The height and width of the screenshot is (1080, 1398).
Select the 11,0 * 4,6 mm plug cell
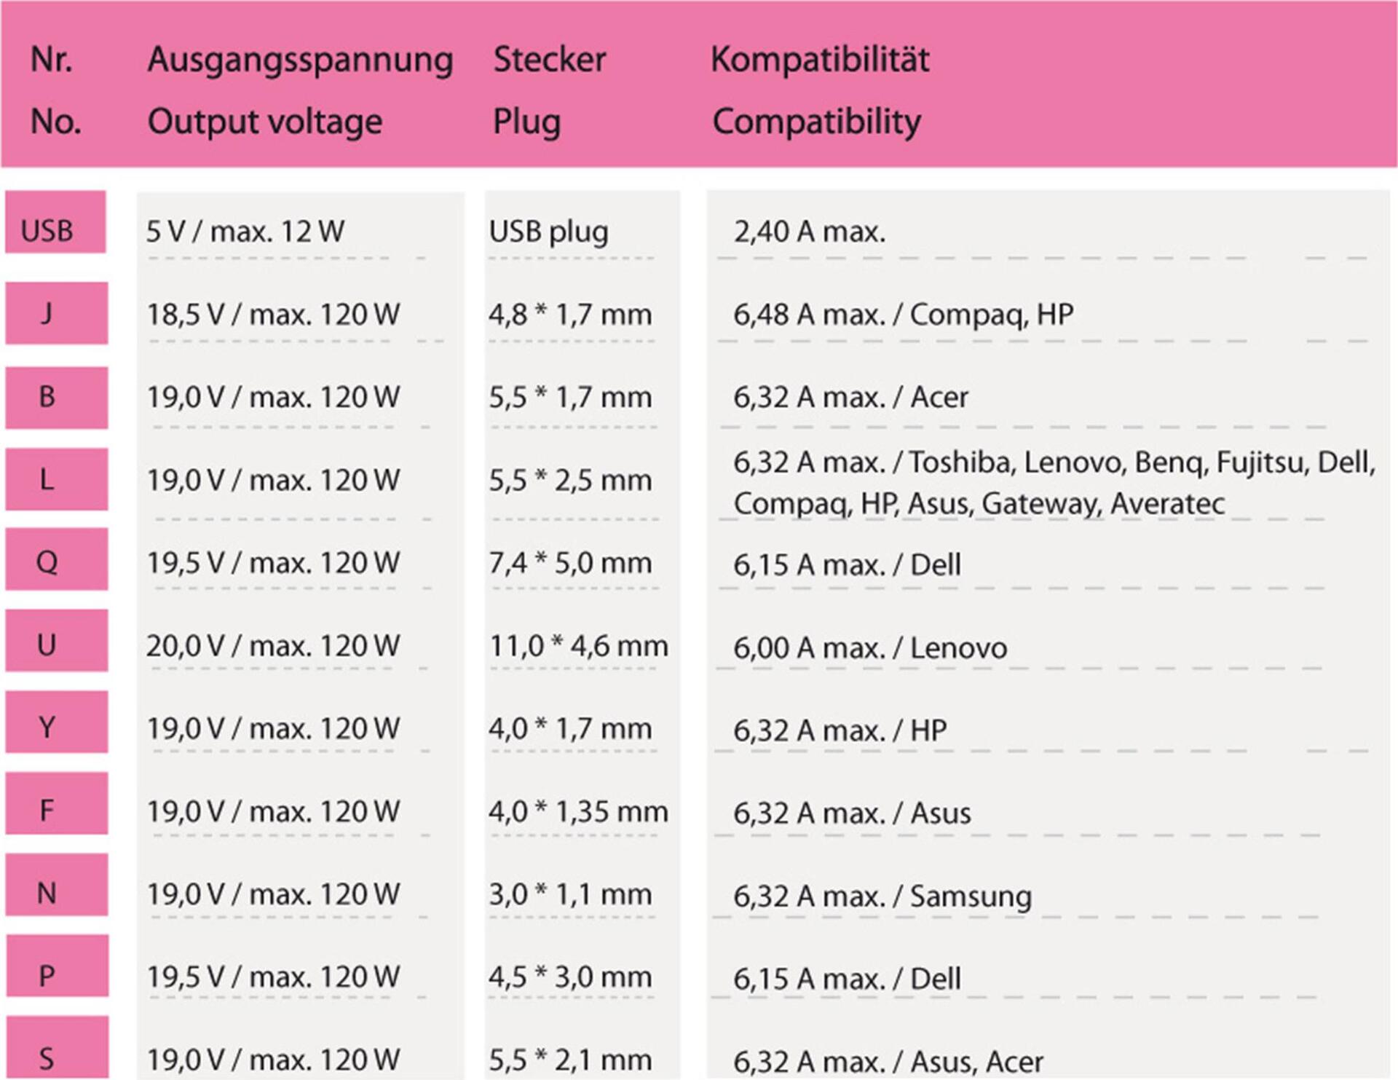[x=579, y=646]
